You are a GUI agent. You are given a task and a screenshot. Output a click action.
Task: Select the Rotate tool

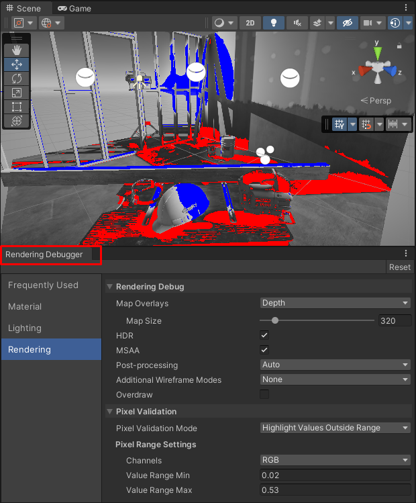click(x=17, y=79)
